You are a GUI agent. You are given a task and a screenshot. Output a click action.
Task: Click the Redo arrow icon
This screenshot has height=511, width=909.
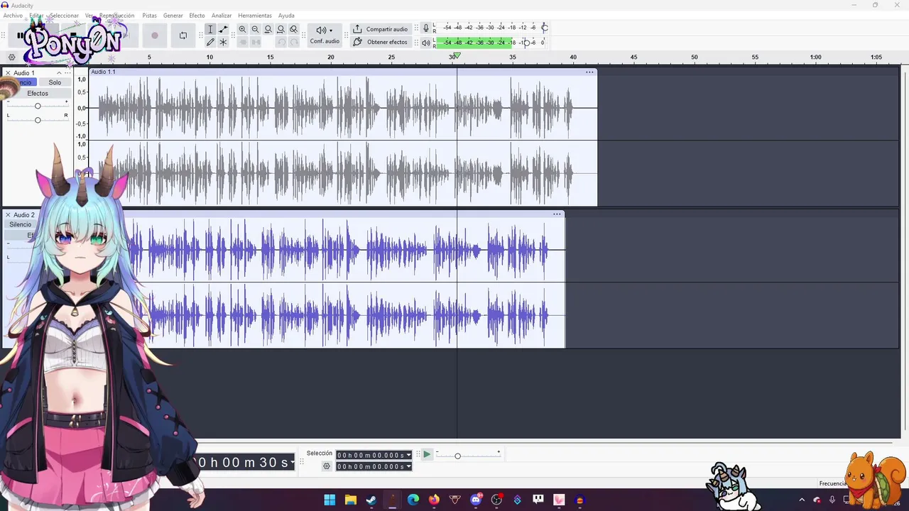coord(294,42)
